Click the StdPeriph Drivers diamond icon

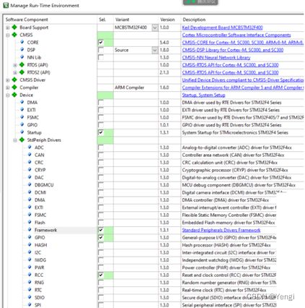pos(22,140)
